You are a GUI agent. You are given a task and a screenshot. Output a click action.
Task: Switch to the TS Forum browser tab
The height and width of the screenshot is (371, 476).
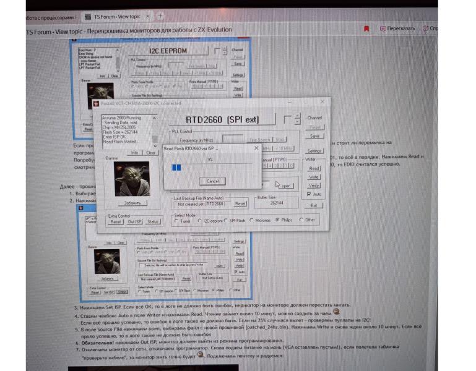(118, 16)
